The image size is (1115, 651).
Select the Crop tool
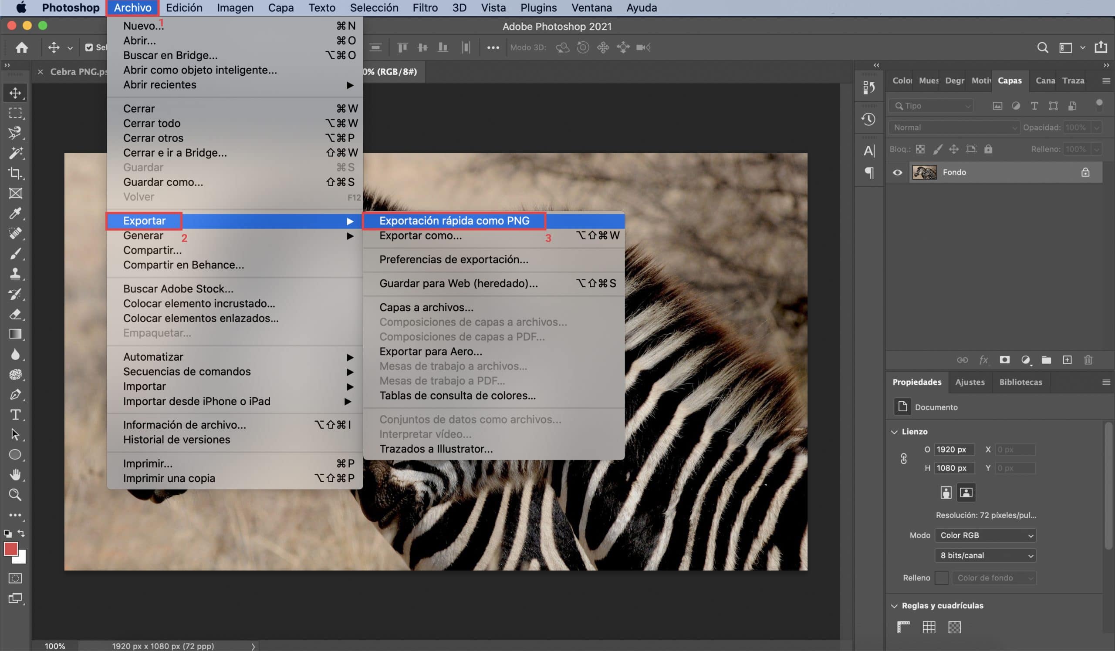pos(16,173)
